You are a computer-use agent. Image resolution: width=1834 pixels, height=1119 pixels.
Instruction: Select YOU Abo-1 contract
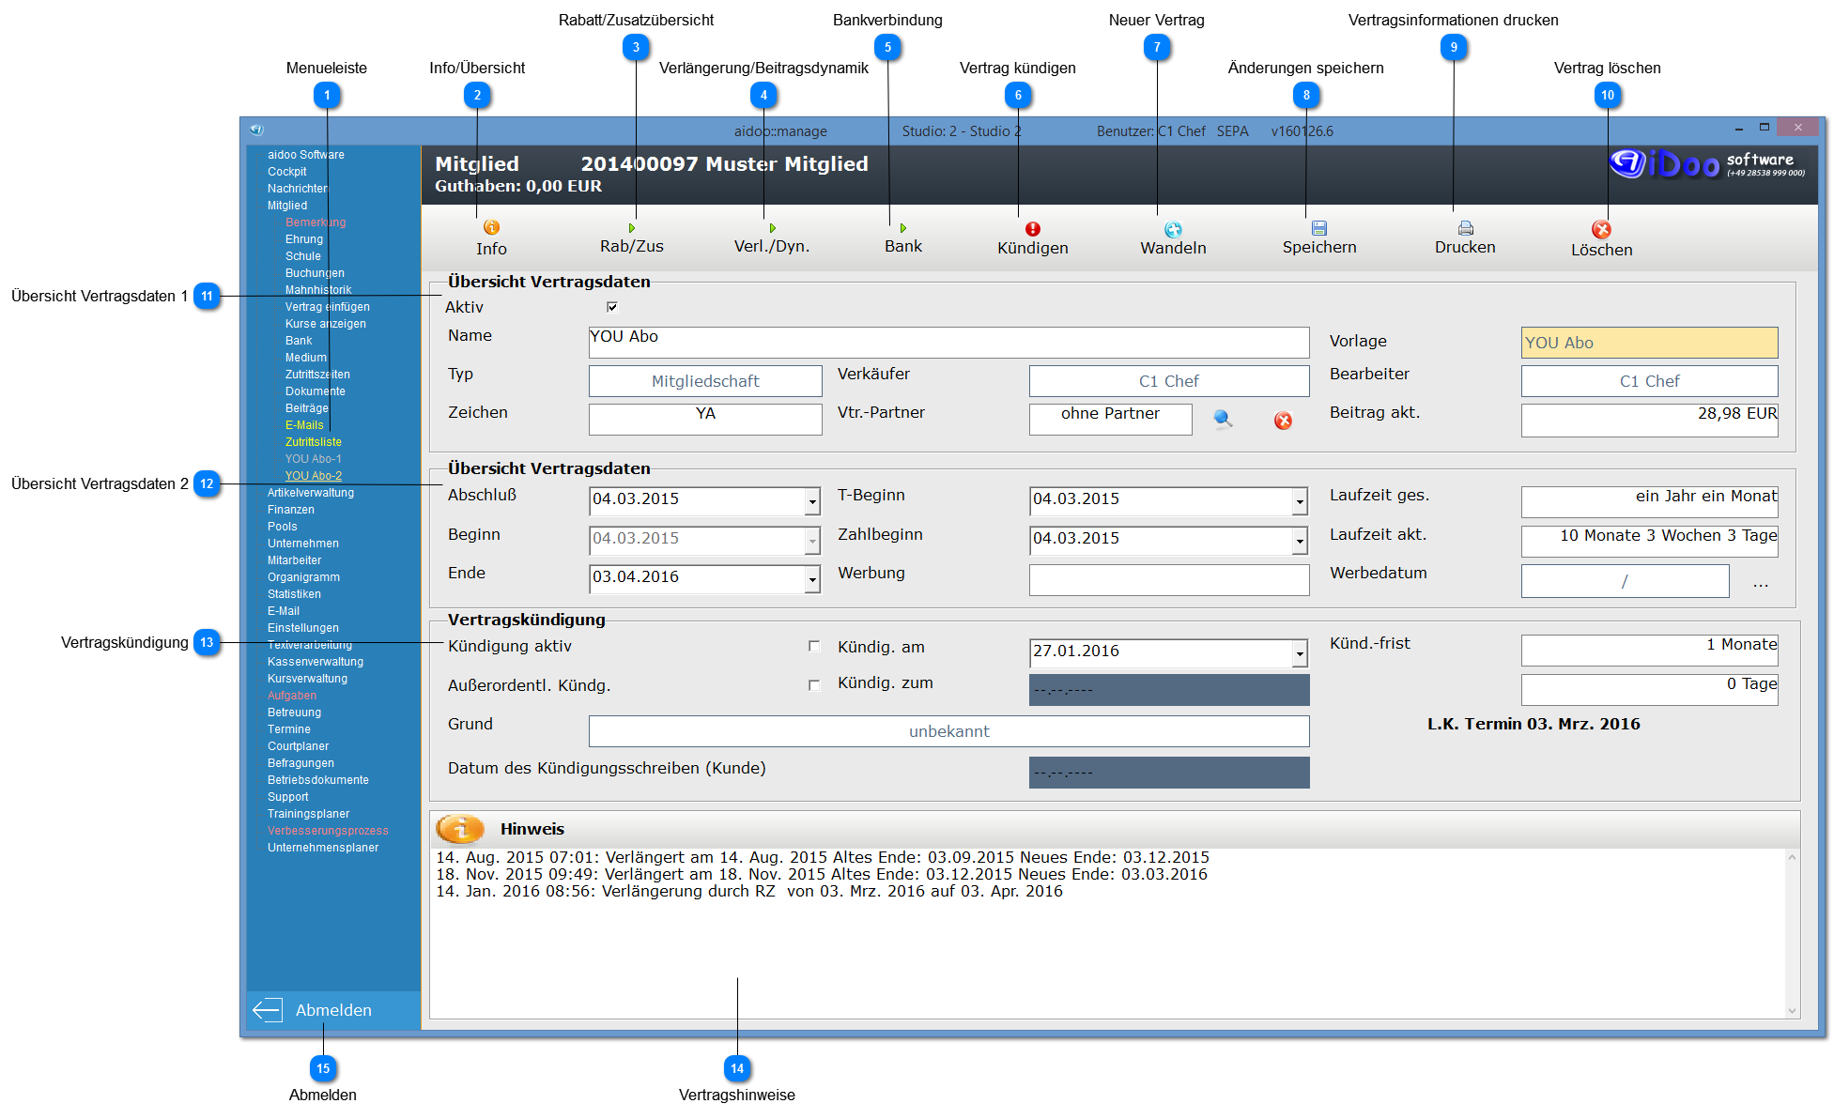(x=314, y=459)
